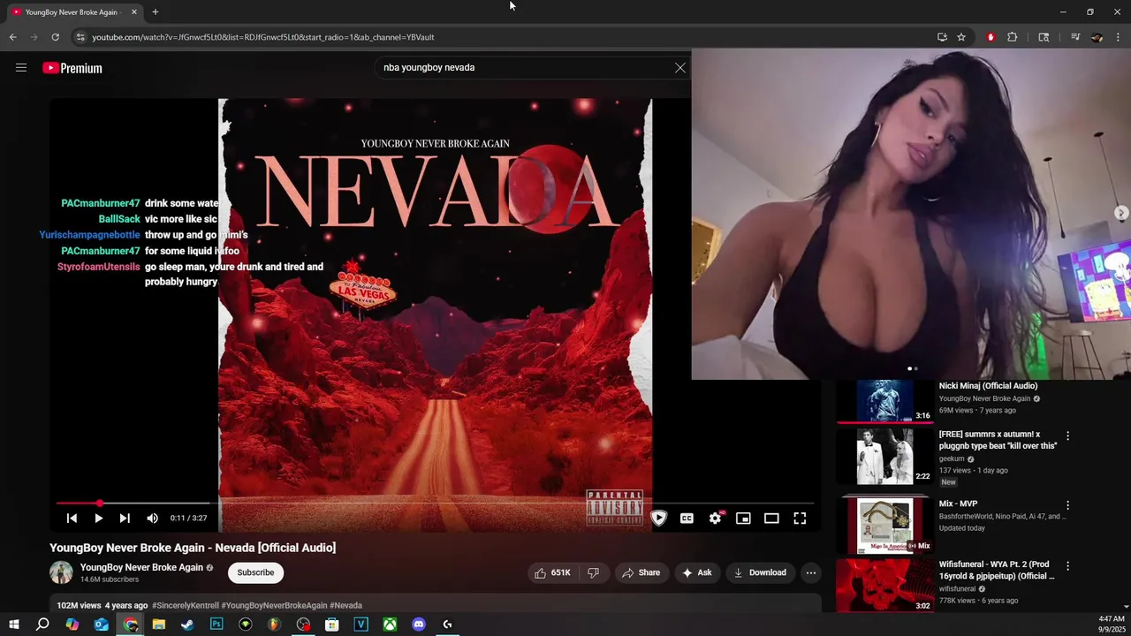This screenshot has width=1131, height=636.
Task: Open the Mix - MVP playlist thumbnail
Action: 884,525
